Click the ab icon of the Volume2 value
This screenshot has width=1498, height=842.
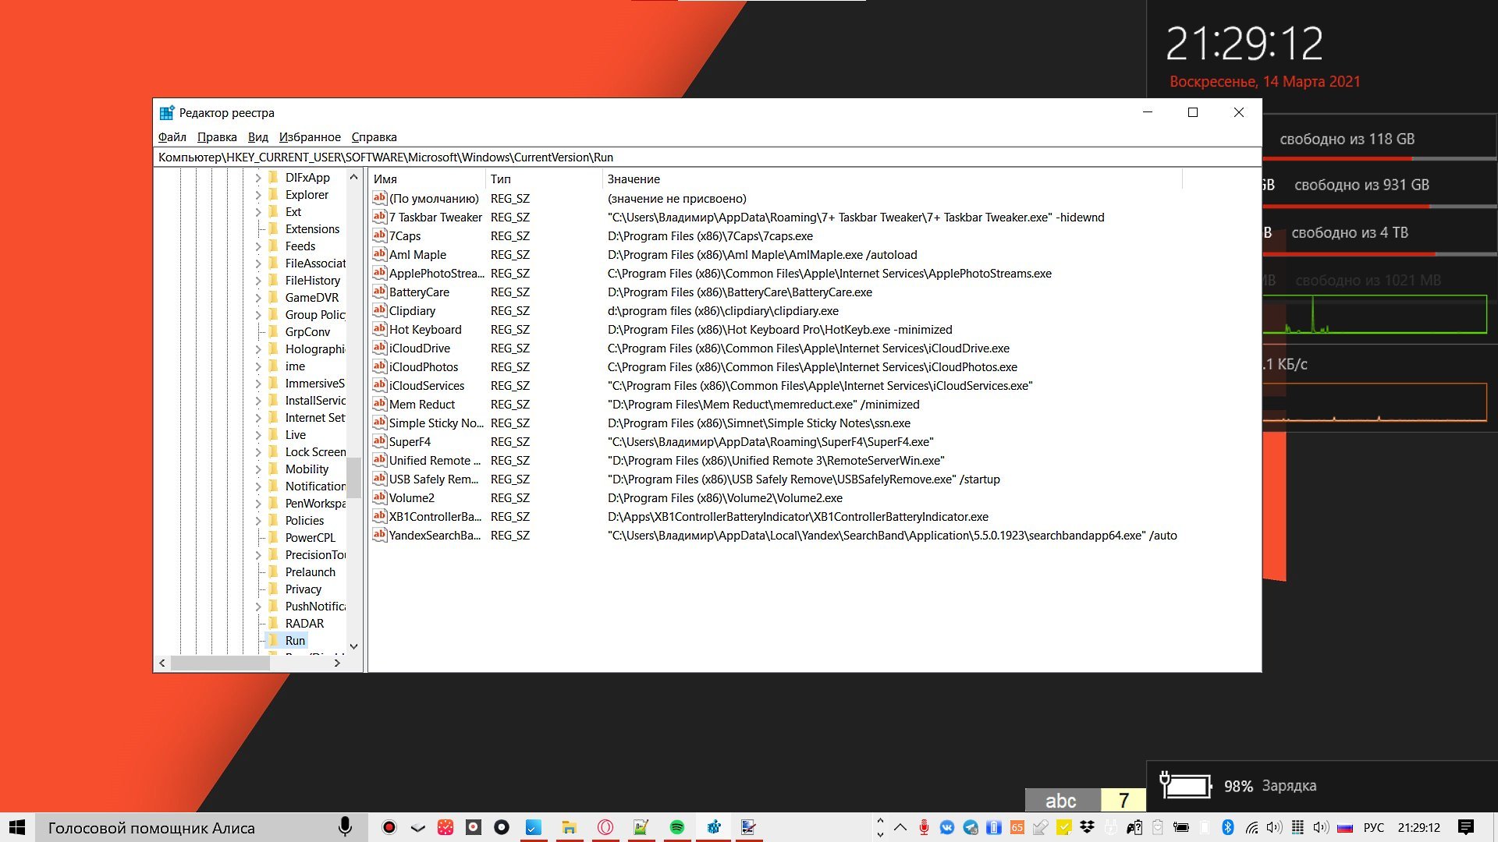(379, 497)
